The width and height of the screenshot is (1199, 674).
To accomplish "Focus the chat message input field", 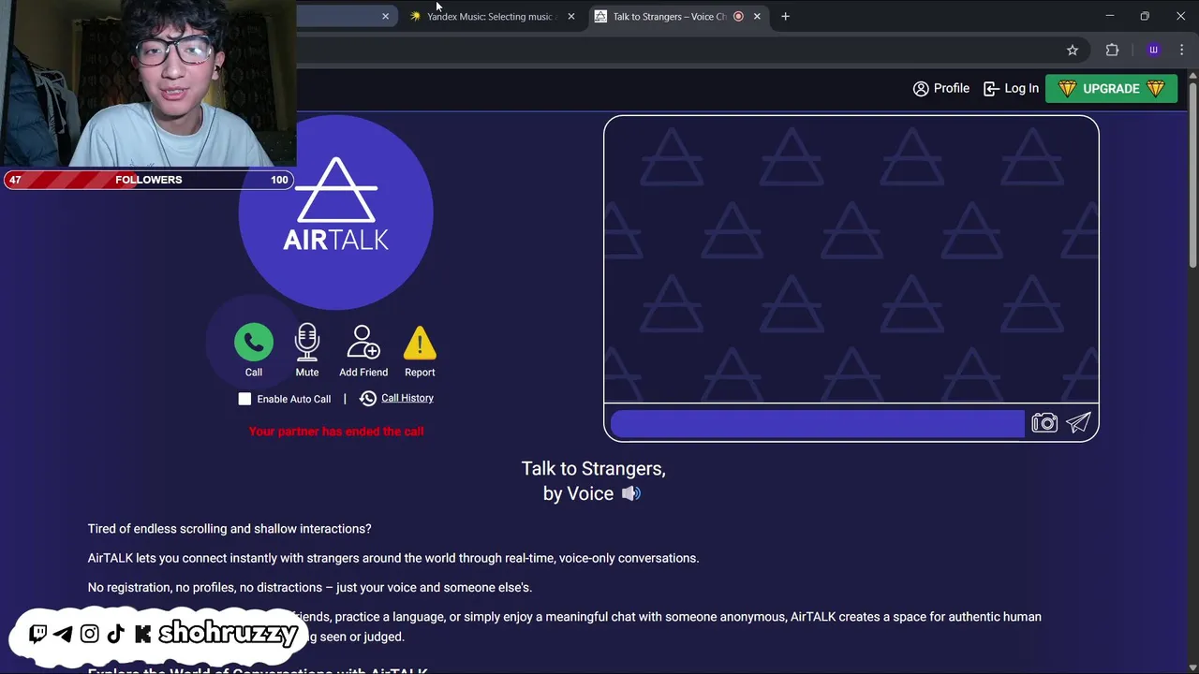I will pyautogui.click(x=817, y=424).
